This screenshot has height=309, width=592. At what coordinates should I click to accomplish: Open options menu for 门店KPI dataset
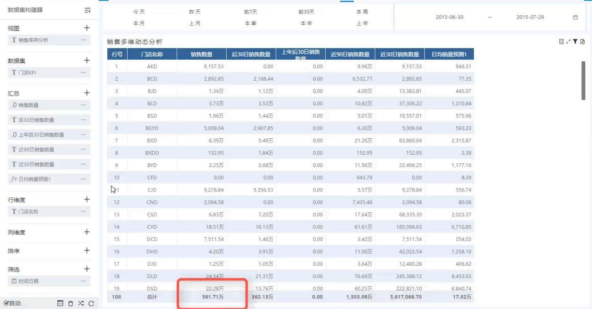pos(83,72)
